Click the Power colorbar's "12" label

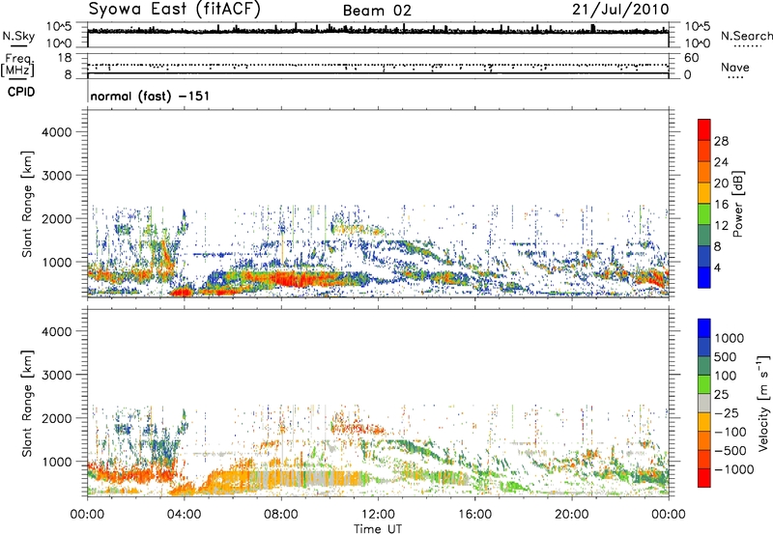721,226
